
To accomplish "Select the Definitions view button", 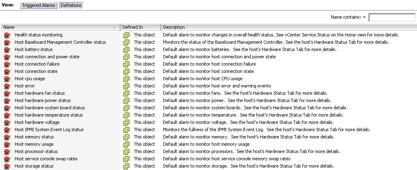I will pyautogui.click(x=71, y=5).
